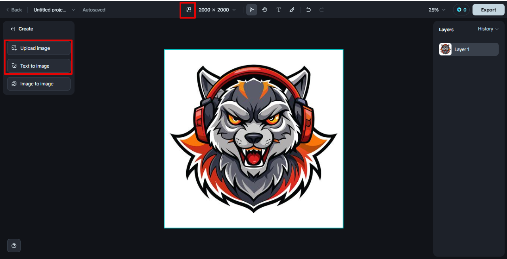Select the Brush tool
The width and height of the screenshot is (507, 259).
click(292, 10)
